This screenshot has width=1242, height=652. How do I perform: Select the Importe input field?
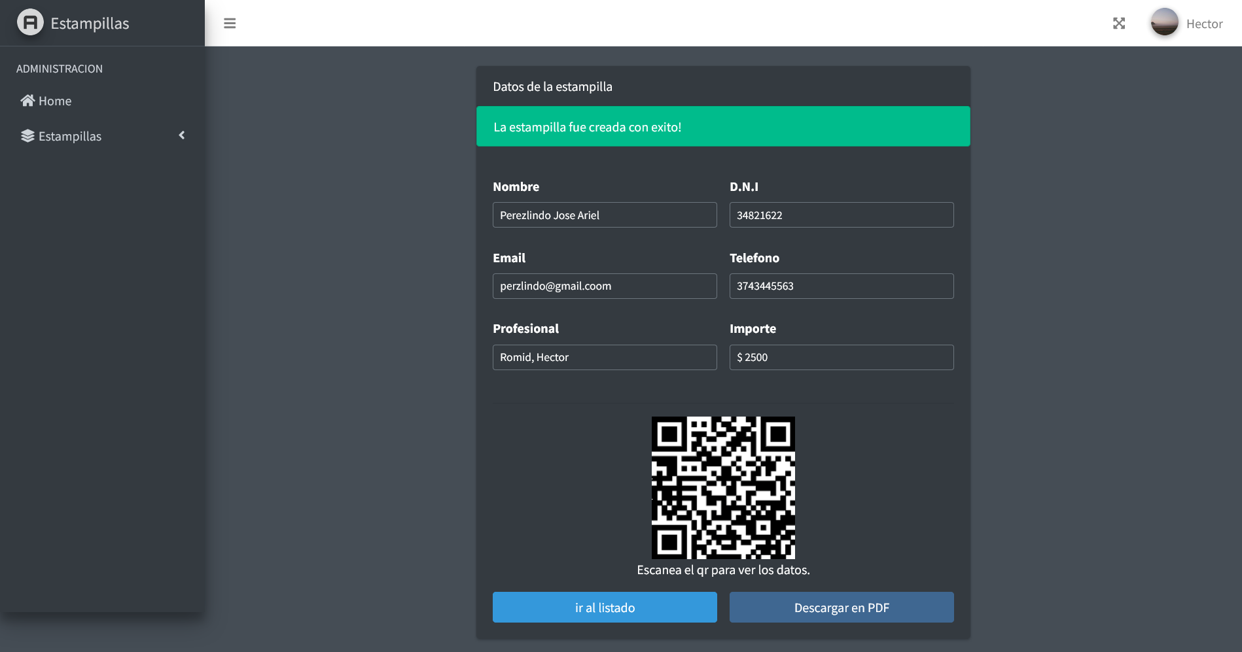pyautogui.click(x=842, y=358)
